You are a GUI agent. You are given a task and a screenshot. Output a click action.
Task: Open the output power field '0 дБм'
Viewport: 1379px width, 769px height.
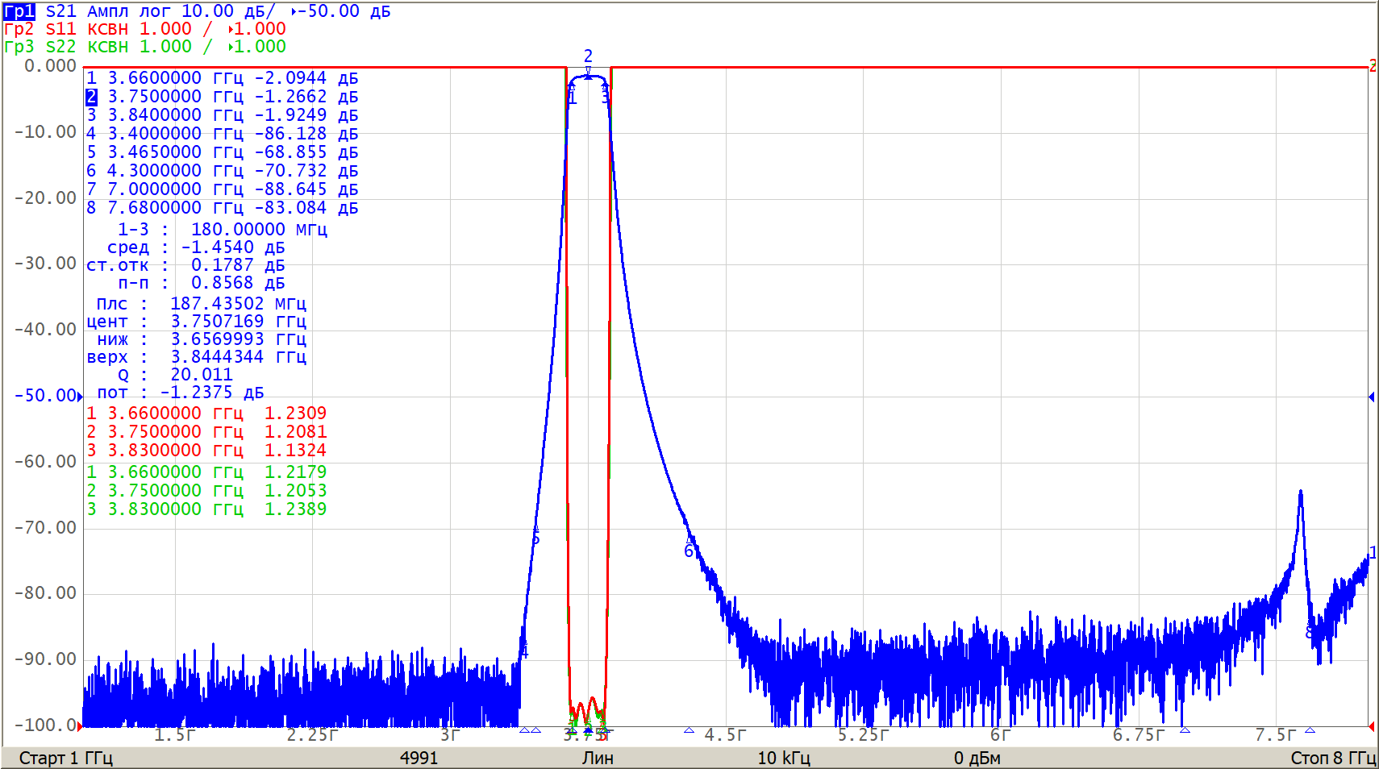pos(977,758)
